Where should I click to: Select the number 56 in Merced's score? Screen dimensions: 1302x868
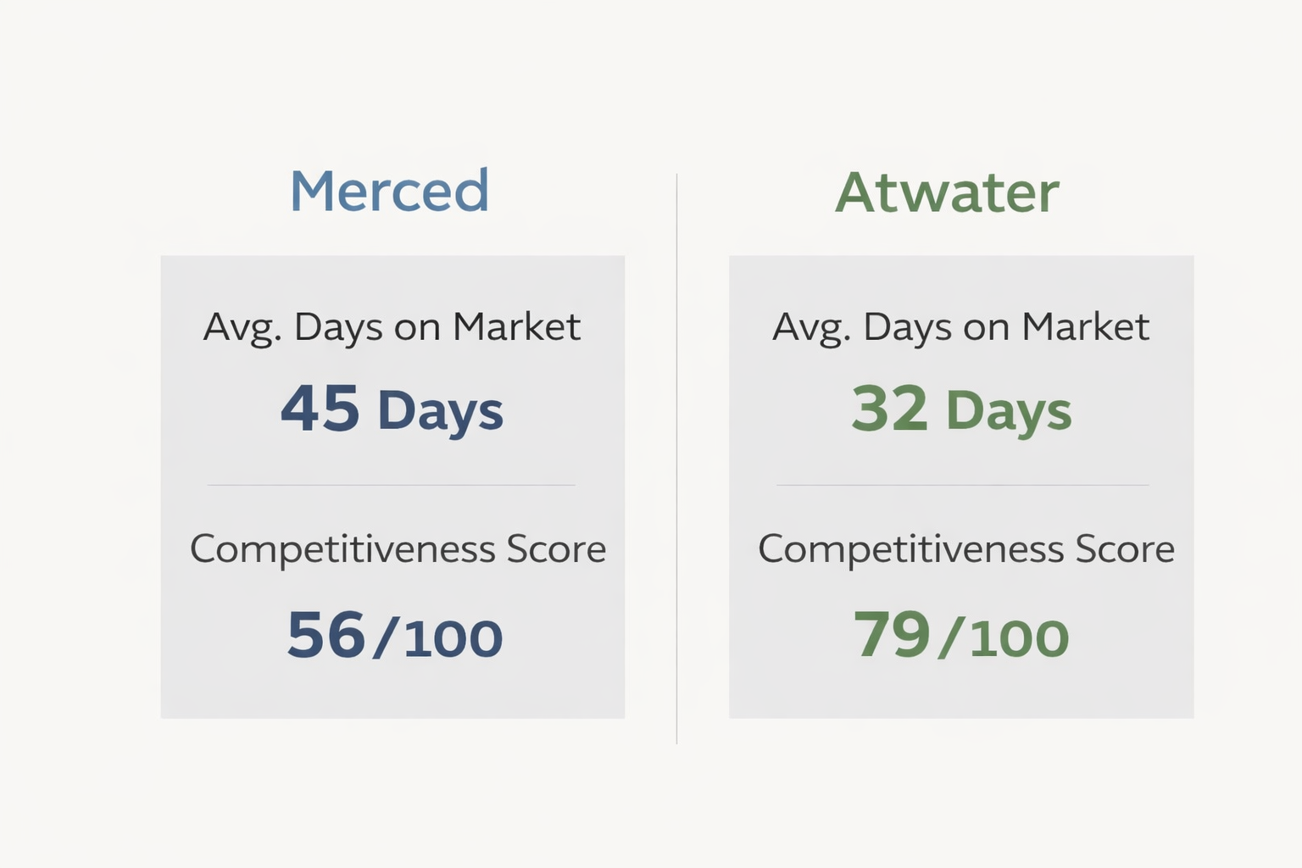[325, 635]
